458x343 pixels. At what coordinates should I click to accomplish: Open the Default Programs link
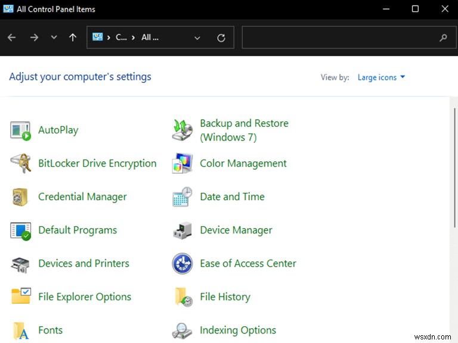(78, 230)
